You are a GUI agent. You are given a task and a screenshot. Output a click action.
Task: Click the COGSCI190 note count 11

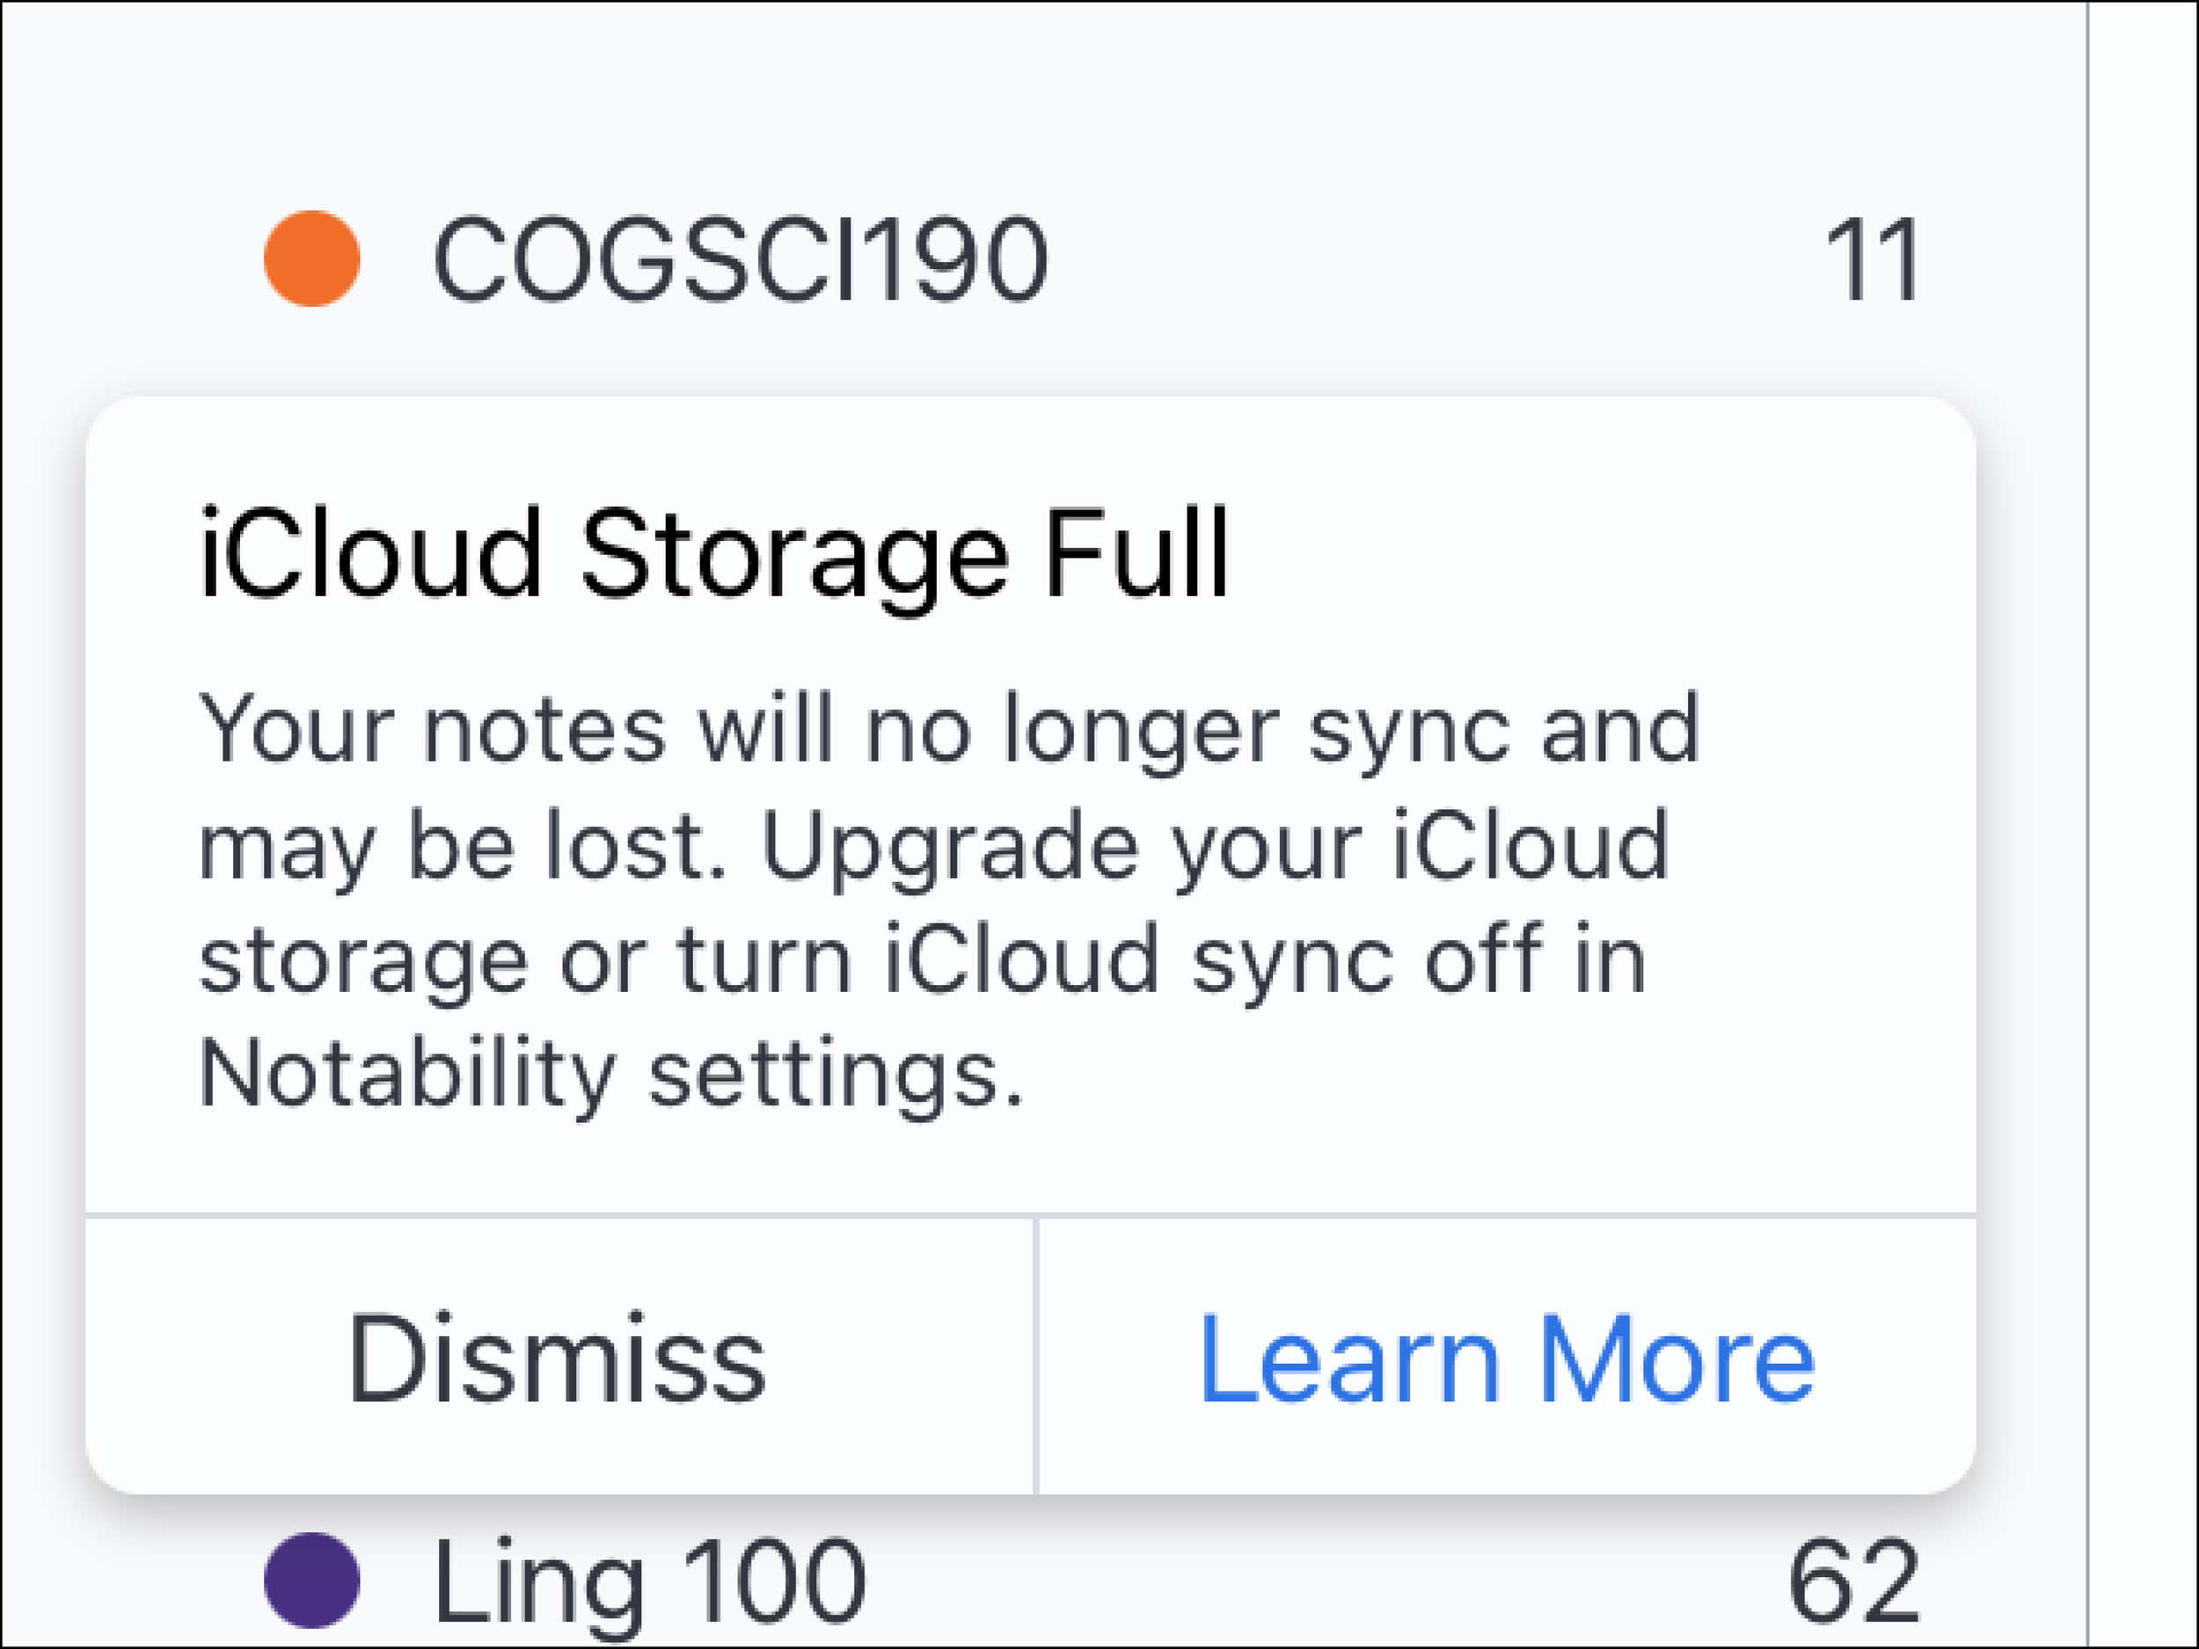pyautogui.click(x=1871, y=260)
